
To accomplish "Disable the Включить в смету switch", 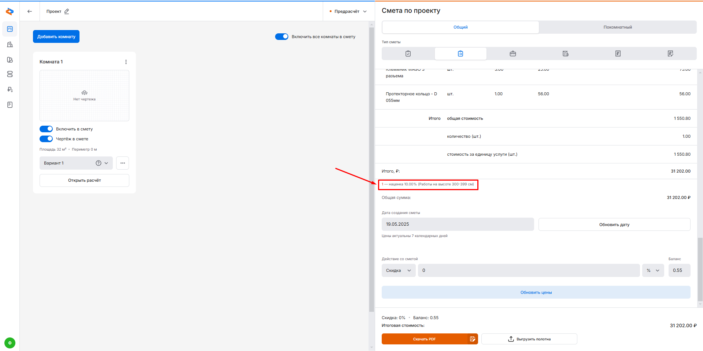I will pos(46,129).
